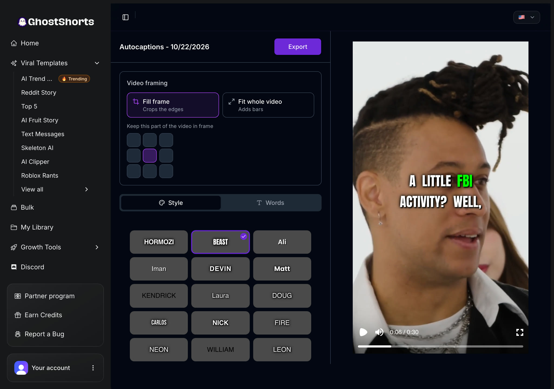
Task: Click the Partner program icon
Action: [x=18, y=296]
